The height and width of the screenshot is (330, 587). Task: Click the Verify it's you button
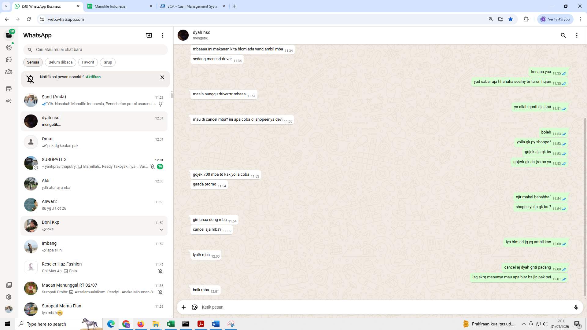(555, 19)
